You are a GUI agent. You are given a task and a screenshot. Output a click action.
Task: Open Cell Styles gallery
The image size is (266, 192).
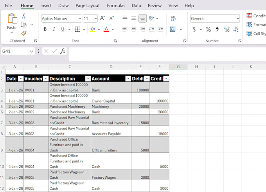pos(256,34)
